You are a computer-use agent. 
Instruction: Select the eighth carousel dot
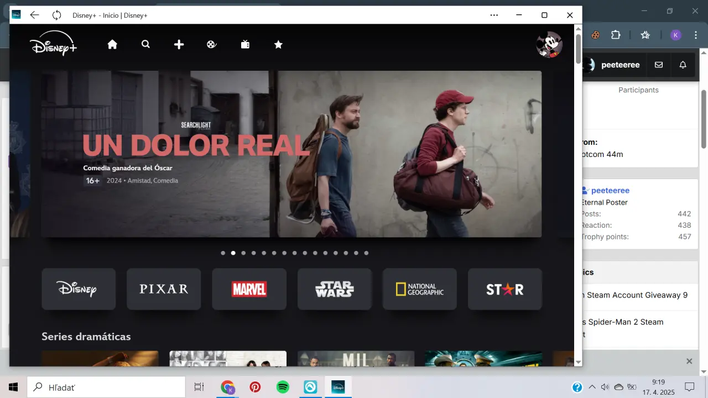click(x=295, y=253)
